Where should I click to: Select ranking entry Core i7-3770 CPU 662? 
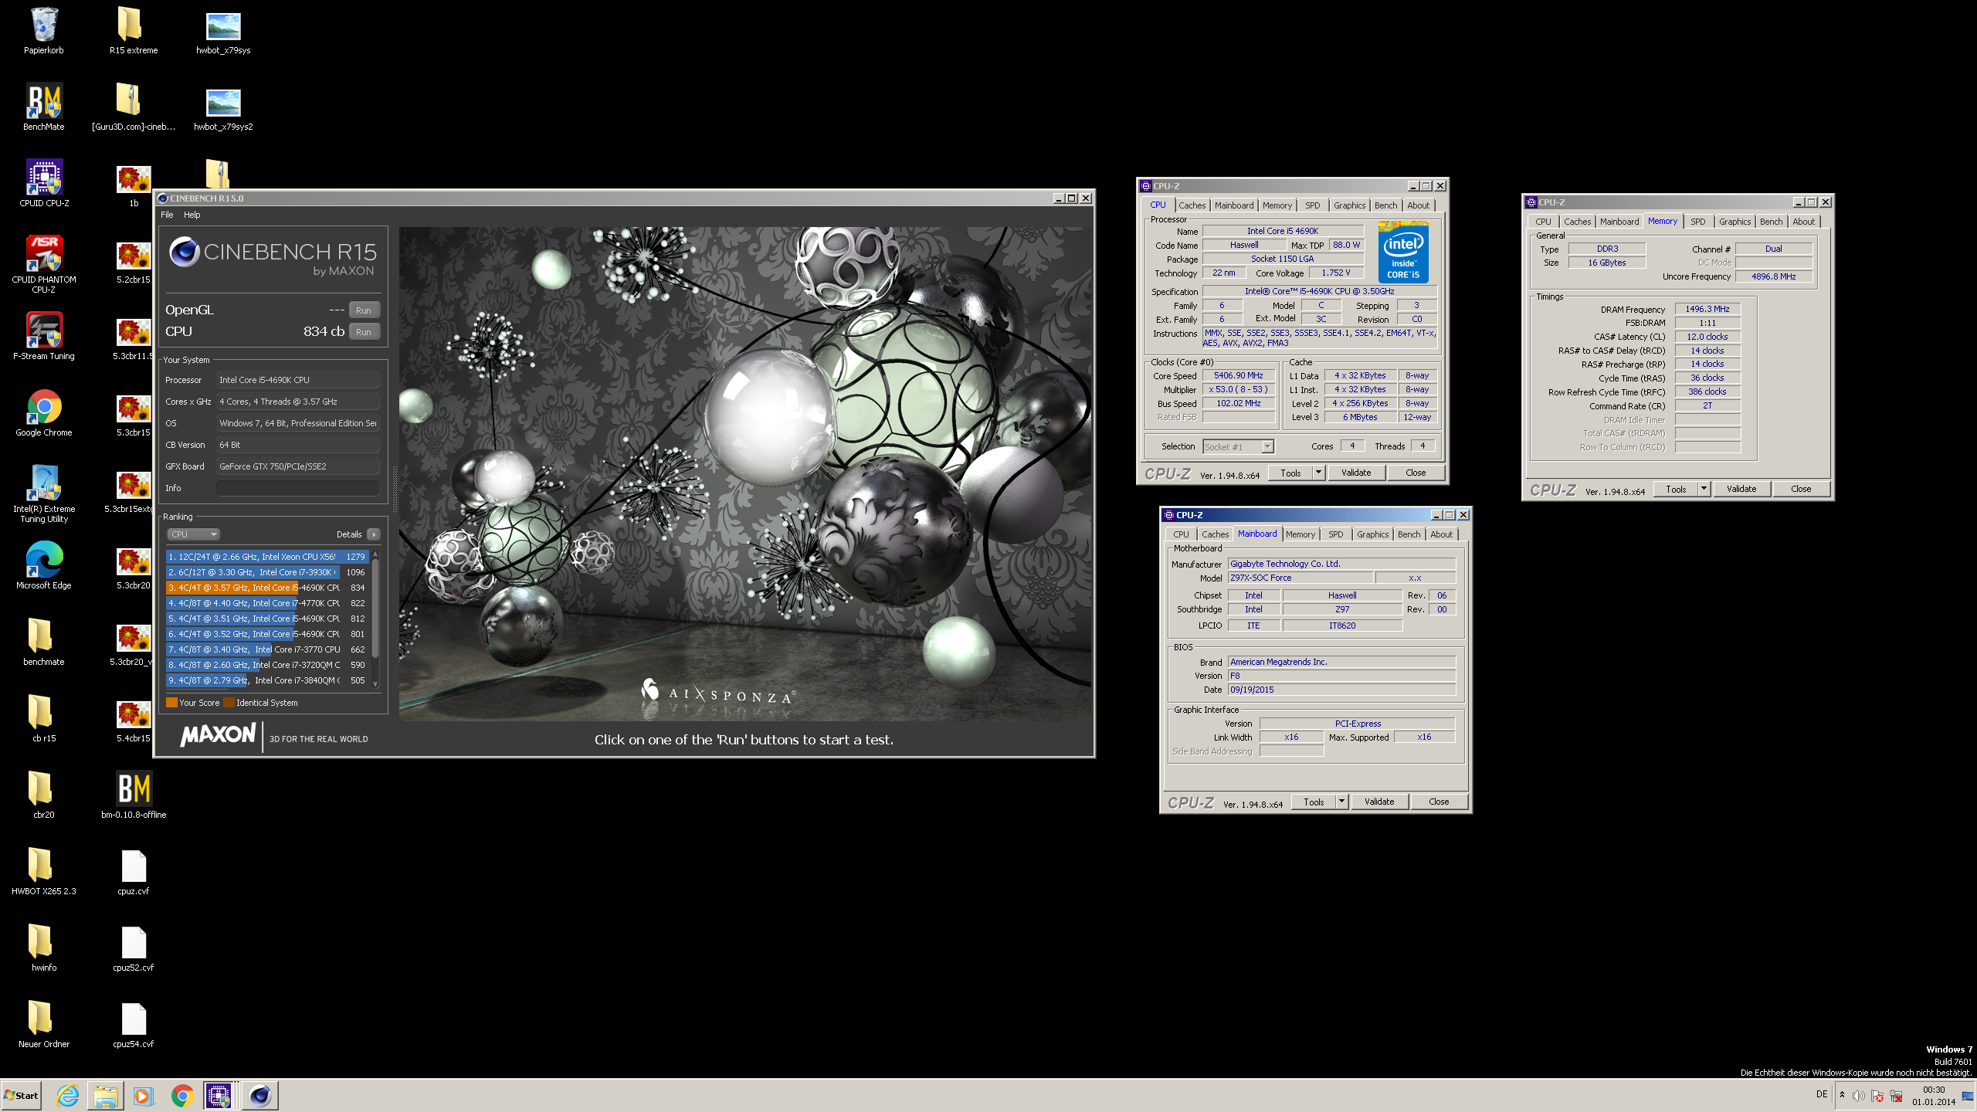click(267, 649)
